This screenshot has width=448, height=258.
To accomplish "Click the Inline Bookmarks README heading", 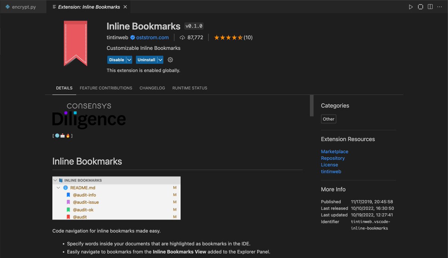I will [x=87, y=161].
